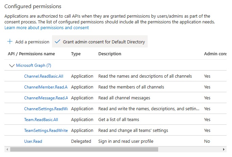The width and height of the screenshot is (232, 157).
Task: Click the horizontal scrollbar right arrow
Action: [x=223, y=149]
